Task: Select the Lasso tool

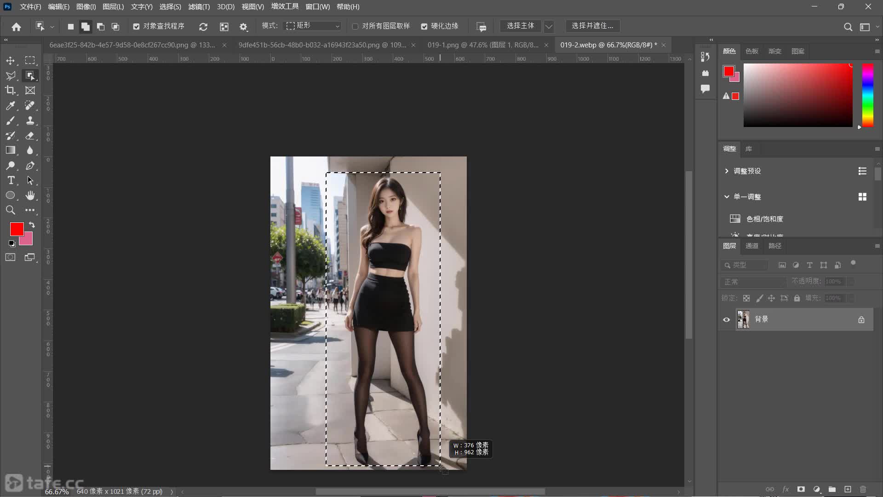Action: (11, 75)
